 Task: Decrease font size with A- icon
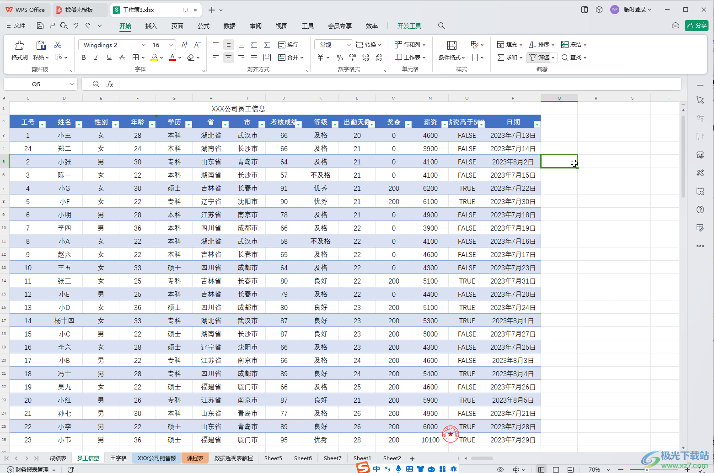[197, 45]
